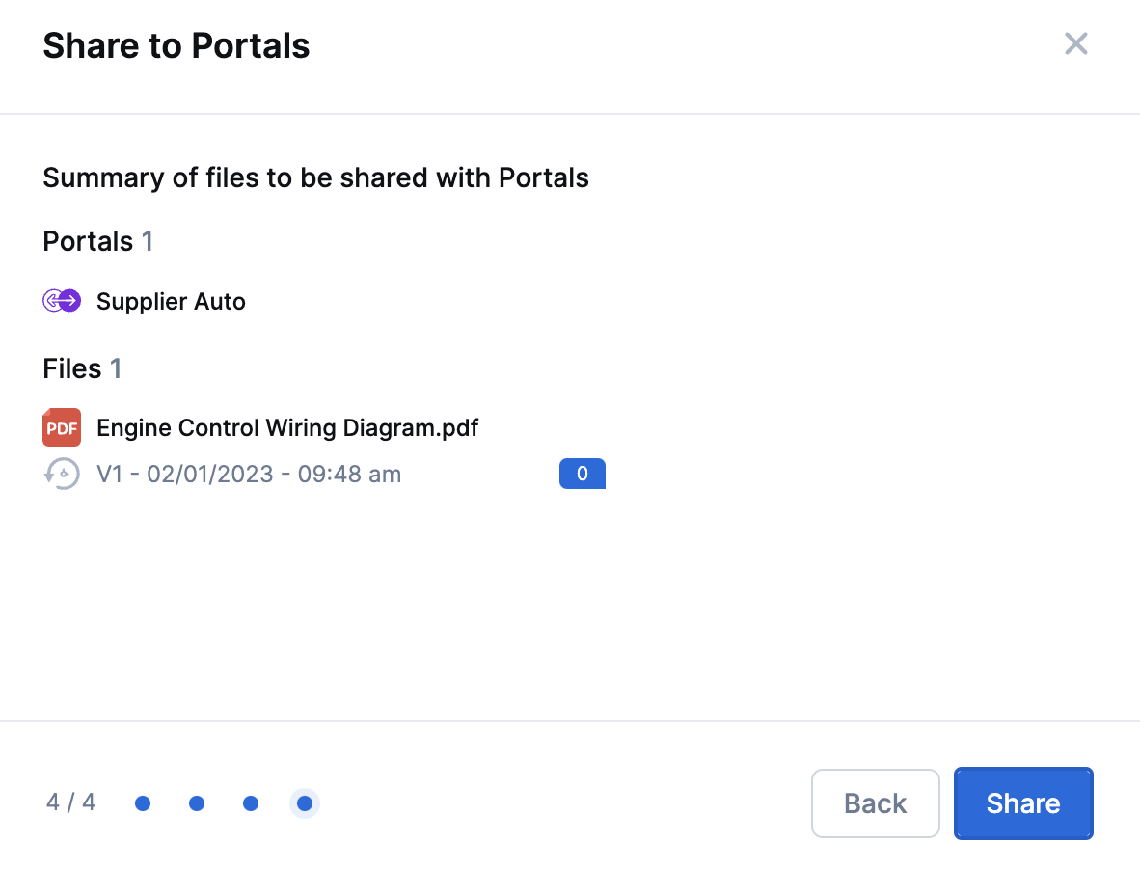Click the version history clock icon
This screenshot has height=870, width=1140.
coord(62,474)
